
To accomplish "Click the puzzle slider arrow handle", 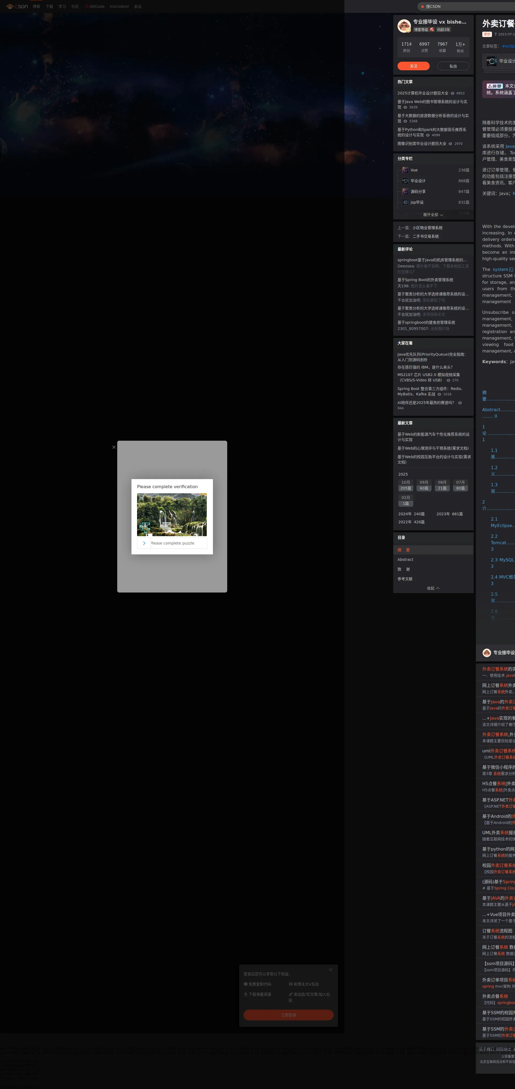I will [x=144, y=543].
